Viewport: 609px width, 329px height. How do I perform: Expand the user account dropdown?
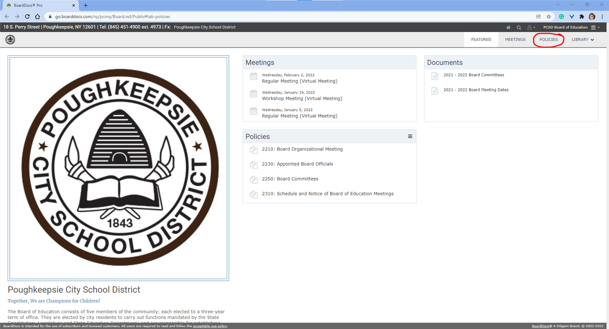pyautogui.click(x=531, y=27)
